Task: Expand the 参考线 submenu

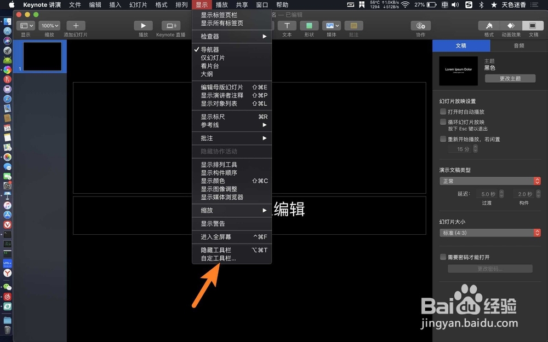Action: 232,125
